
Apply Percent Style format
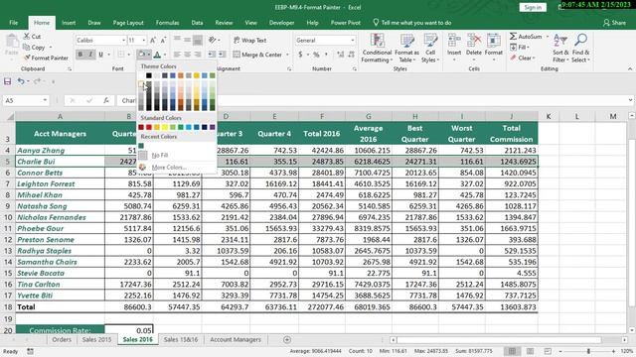click(316, 55)
